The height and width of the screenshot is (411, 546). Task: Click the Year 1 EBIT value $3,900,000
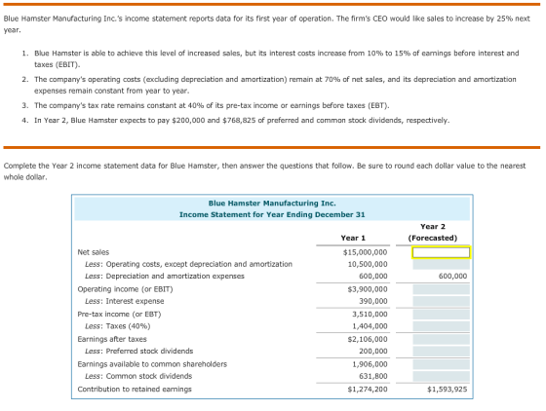tap(368, 289)
